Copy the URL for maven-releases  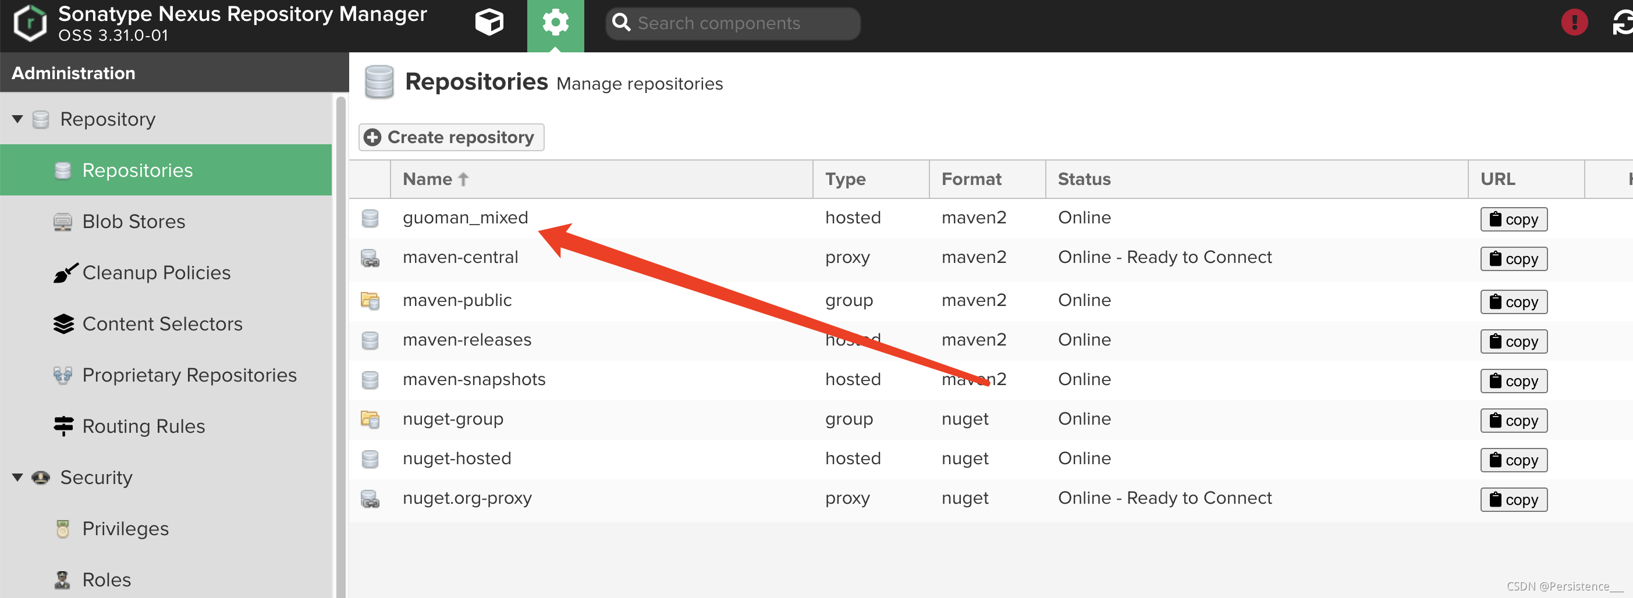pos(1513,341)
